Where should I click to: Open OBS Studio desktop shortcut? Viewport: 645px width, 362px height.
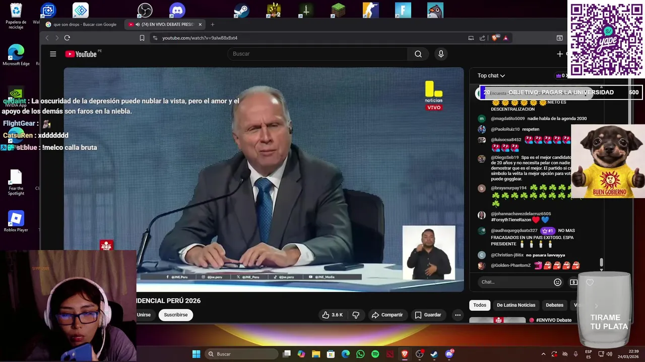click(145, 10)
